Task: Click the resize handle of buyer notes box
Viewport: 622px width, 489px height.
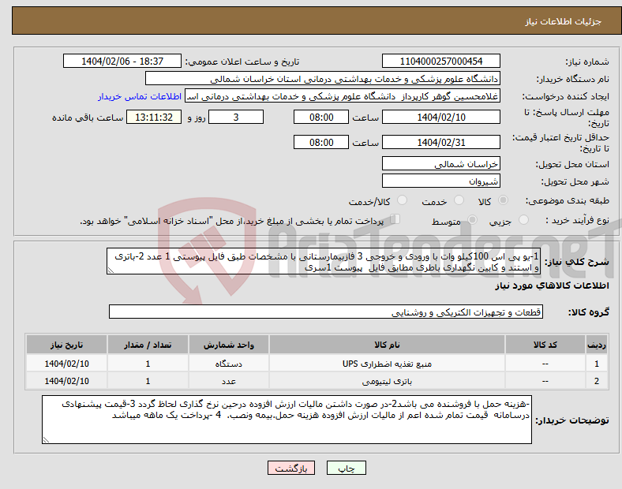Action: tap(46, 440)
